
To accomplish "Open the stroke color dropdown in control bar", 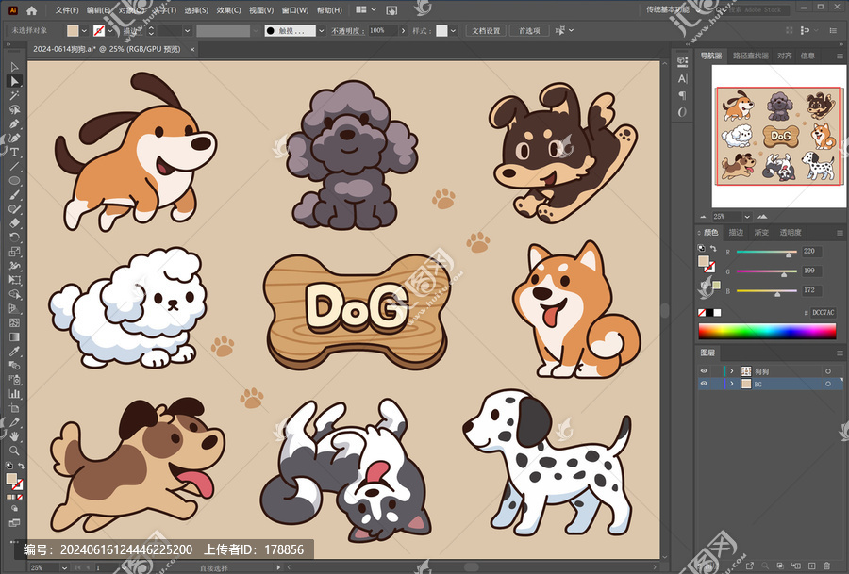I will pyautogui.click(x=110, y=31).
